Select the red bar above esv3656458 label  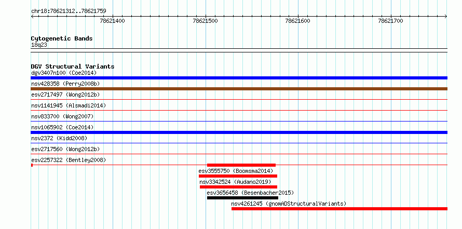[238, 187]
